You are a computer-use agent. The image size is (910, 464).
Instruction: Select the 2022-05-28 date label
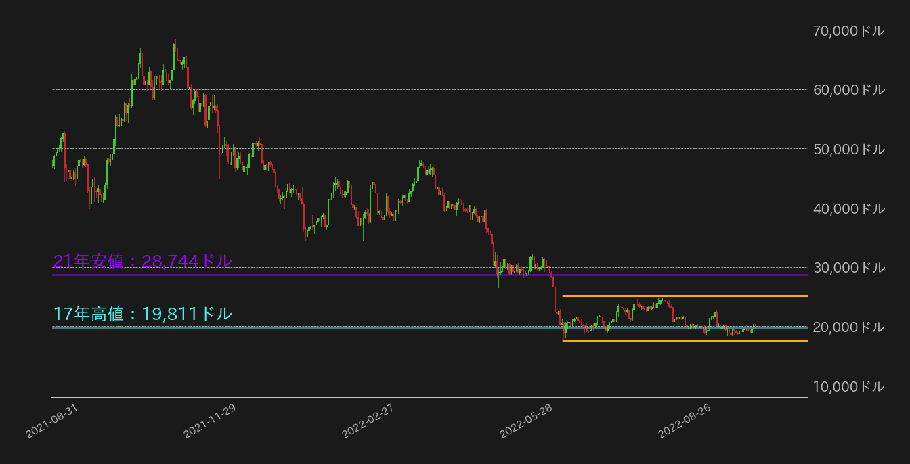(x=525, y=420)
